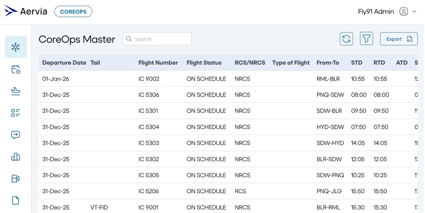The width and height of the screenshot is (425, 213).
Task: Sort by Departure Date column header
Action: click(x=64, y=63)
